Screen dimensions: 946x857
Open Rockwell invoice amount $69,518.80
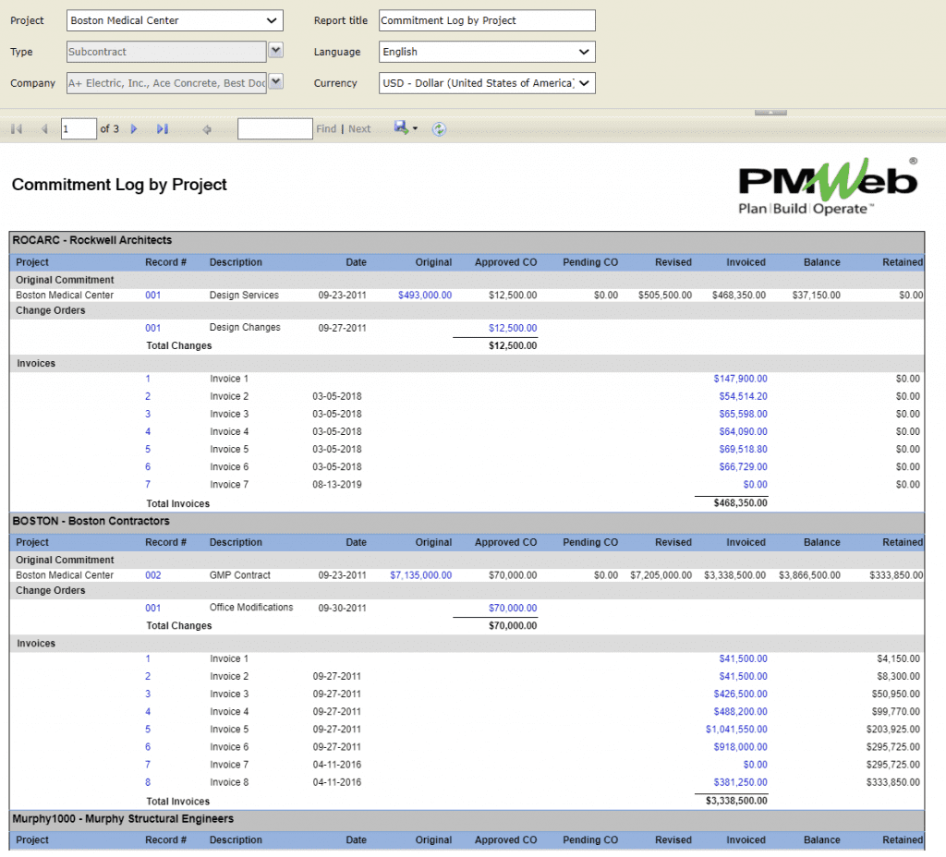[x=744, y=450]
